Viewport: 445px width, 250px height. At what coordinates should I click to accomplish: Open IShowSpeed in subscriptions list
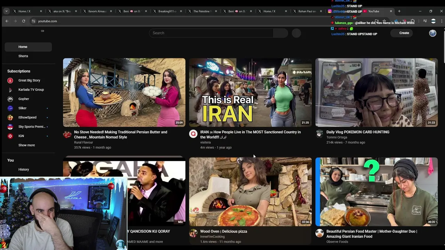28,117
